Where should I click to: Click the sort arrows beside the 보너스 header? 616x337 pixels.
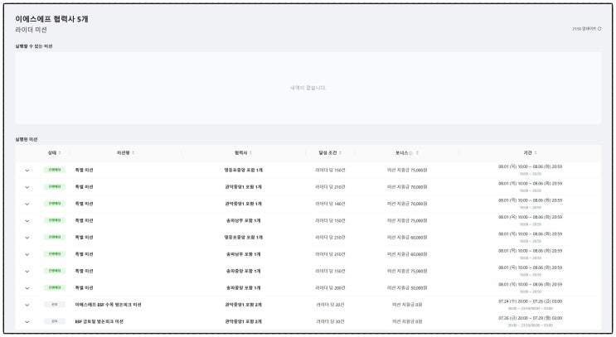[x=417, y=152]
